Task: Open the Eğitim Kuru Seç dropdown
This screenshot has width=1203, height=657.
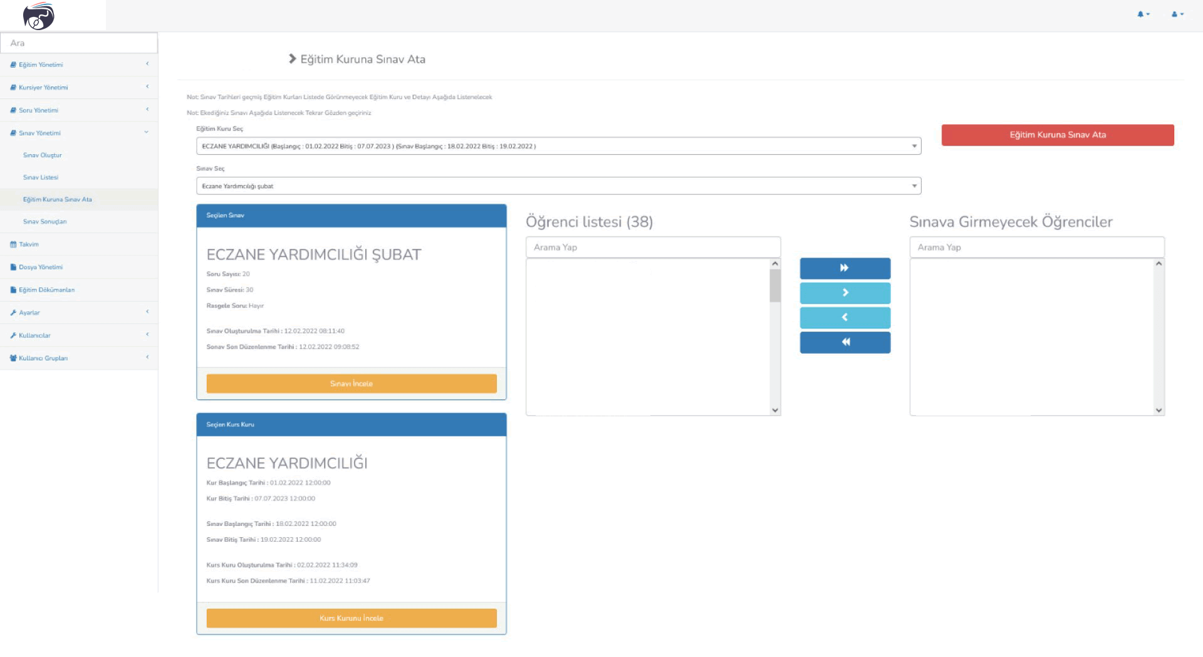Action: click(558, 146)
